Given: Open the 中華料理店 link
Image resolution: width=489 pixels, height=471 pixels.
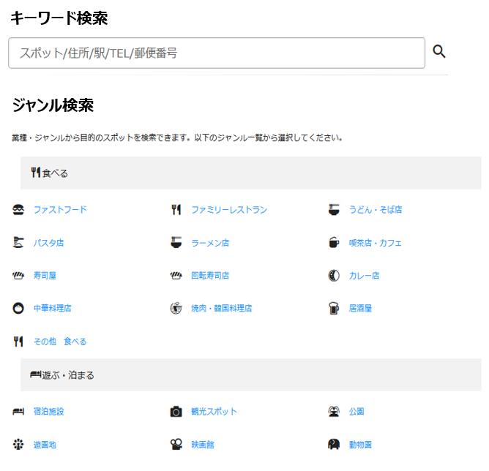Looking at the screenshot, I should pyautogui.click(x=52, y=309).
